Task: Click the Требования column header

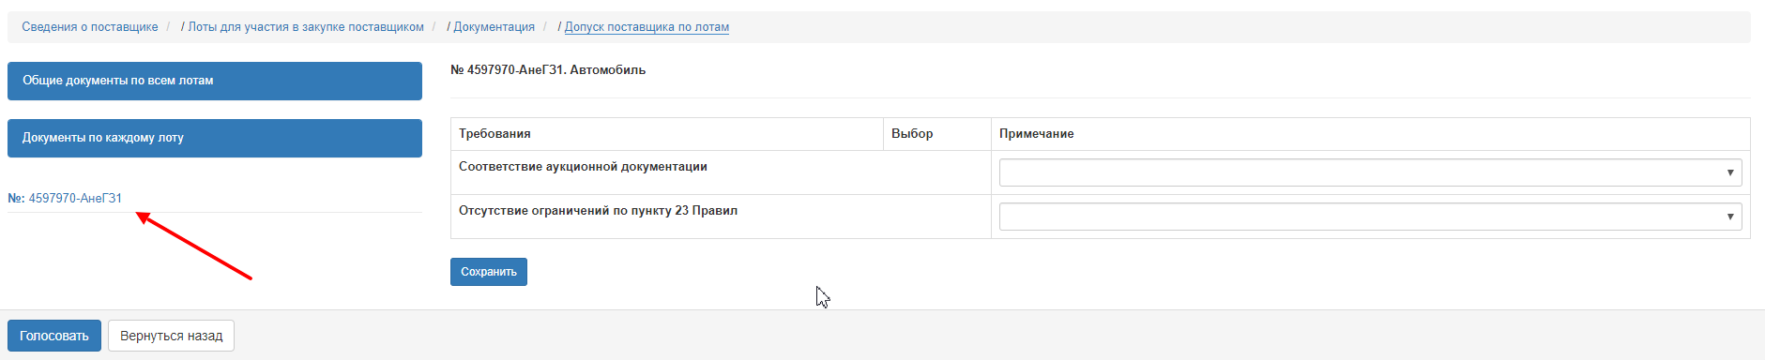Action: coord(495,134)
